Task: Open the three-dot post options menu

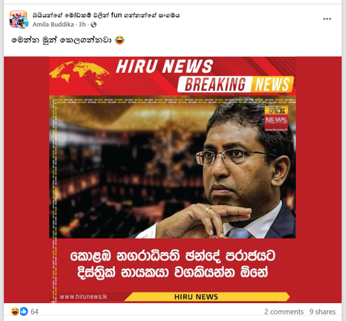Action: (x=327, y=19)
